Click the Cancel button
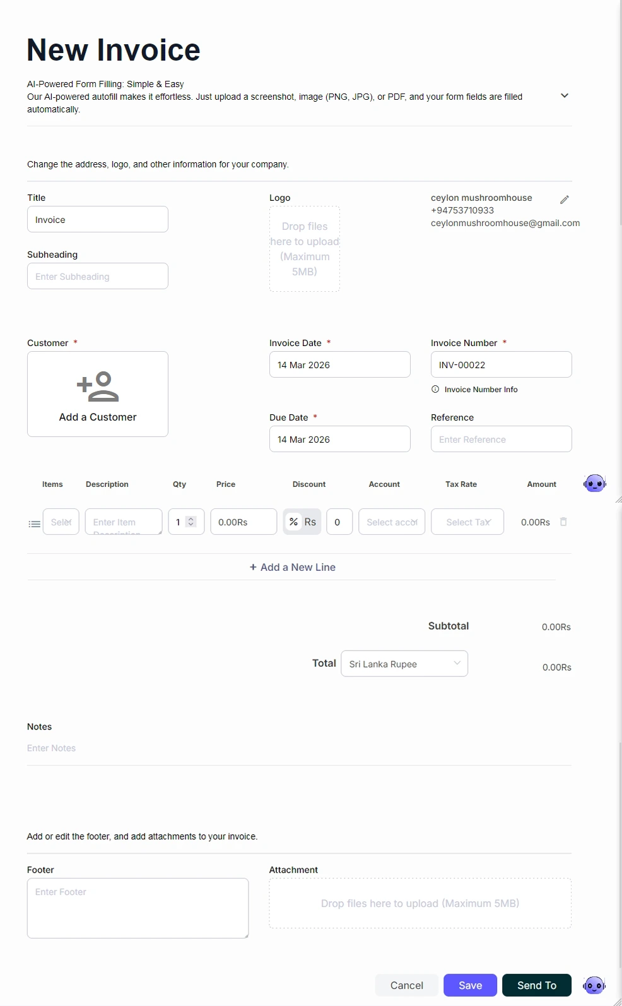Screen dimensions: 622x1006 (x=407, y=985)
